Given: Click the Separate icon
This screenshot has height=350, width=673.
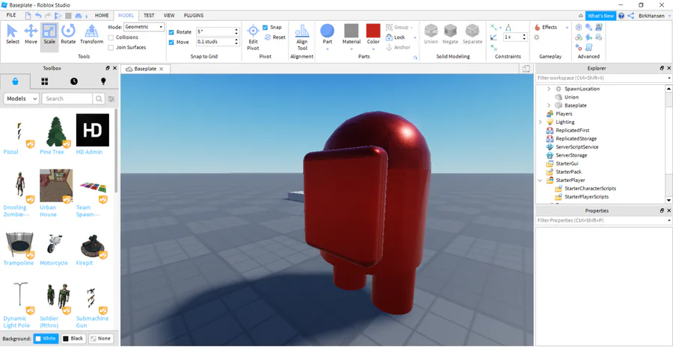Looking at the screenshot, I should click(473, 31).
